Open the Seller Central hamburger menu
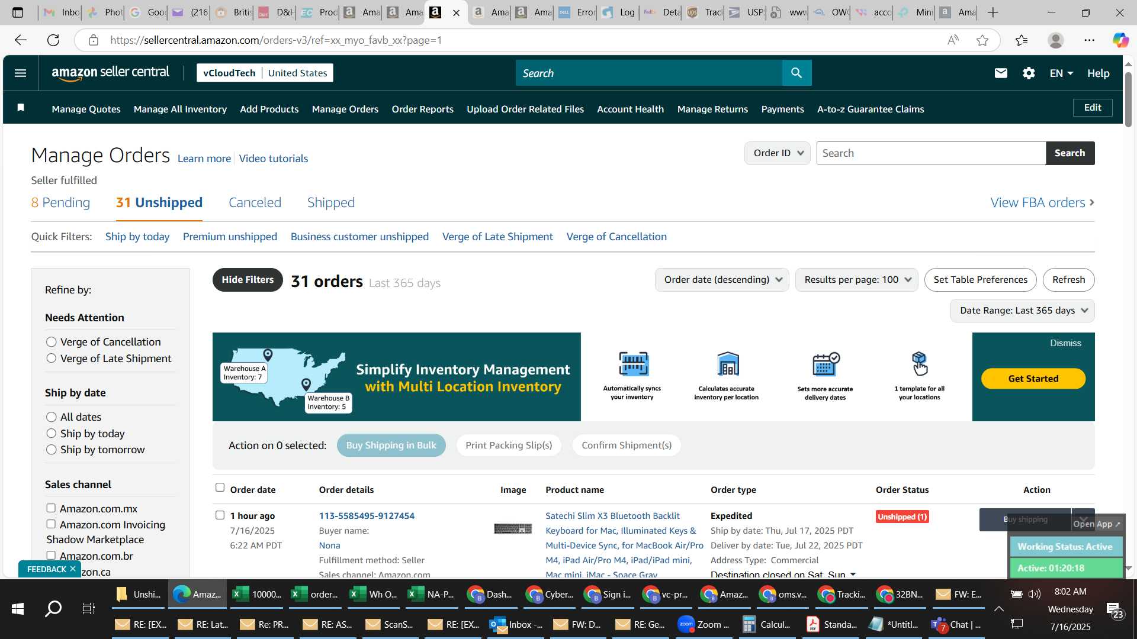This screenshot has height=639, width=1137. [x=20, y=73]
